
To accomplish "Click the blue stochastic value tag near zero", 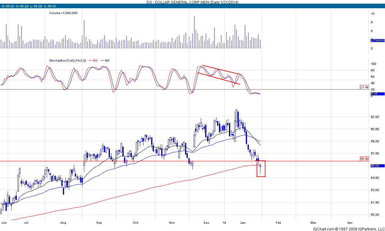I will 375,94.
